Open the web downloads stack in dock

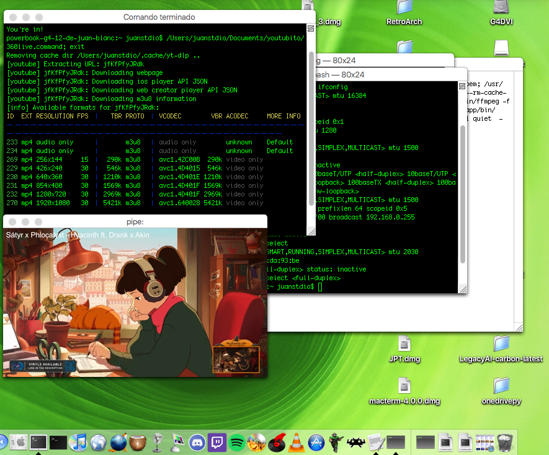pos(485,442)
